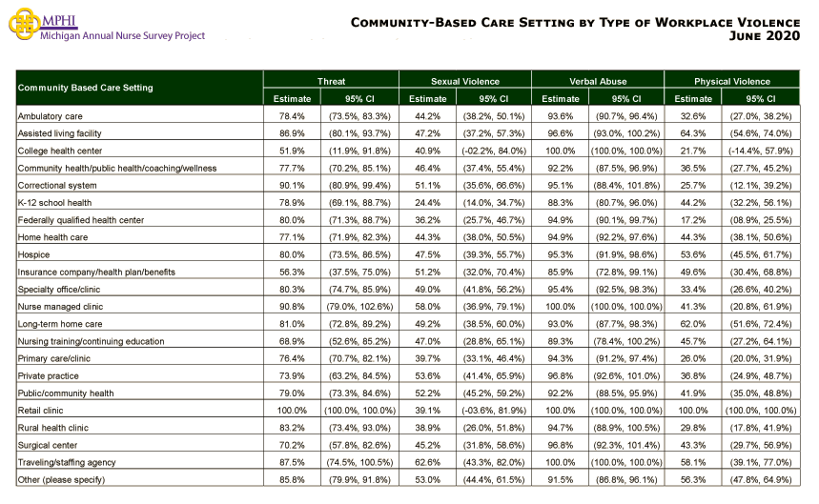The image size is (819, 504).
Task: Select the 'Public/community health' row label
Action: click(x=66, y=393)
